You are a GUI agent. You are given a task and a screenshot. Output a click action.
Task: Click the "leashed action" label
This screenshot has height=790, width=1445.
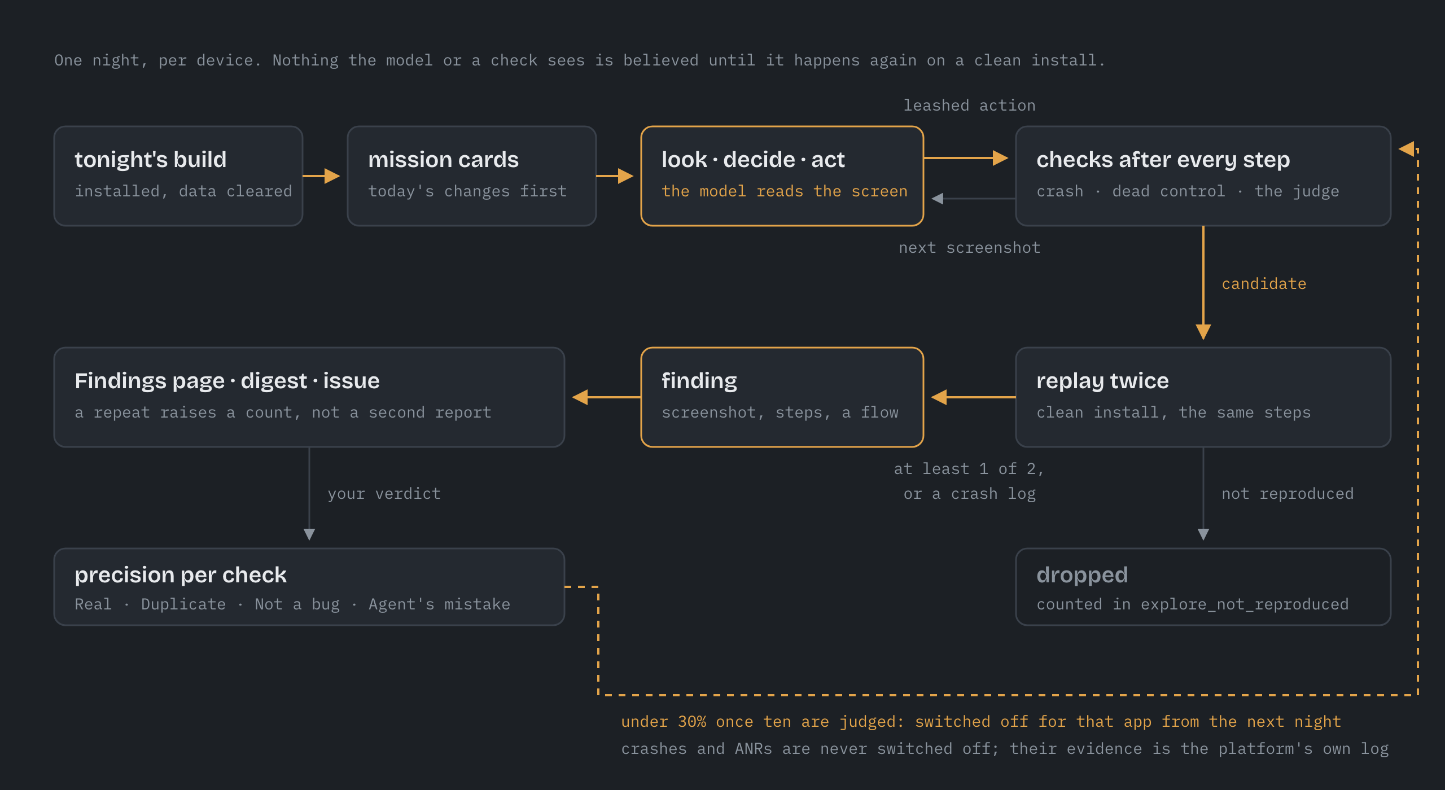pyautogui.click(x=970, y=106)
